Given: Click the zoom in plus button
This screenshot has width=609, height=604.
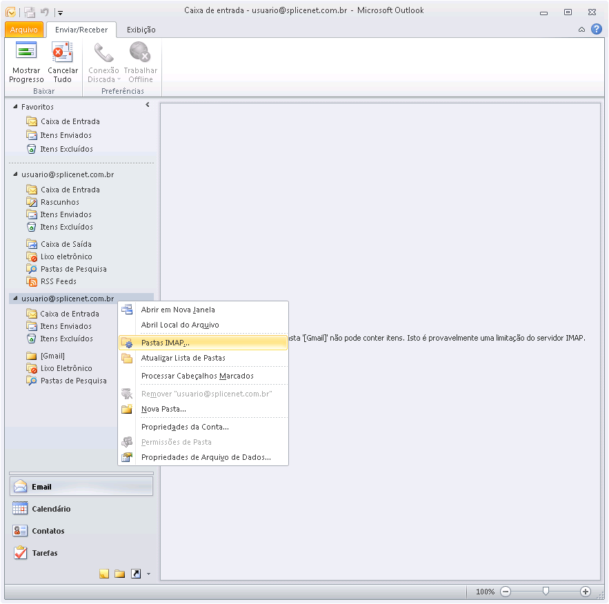Looking at the screenshot, I should pyautogui.click(x=586, y=591).
